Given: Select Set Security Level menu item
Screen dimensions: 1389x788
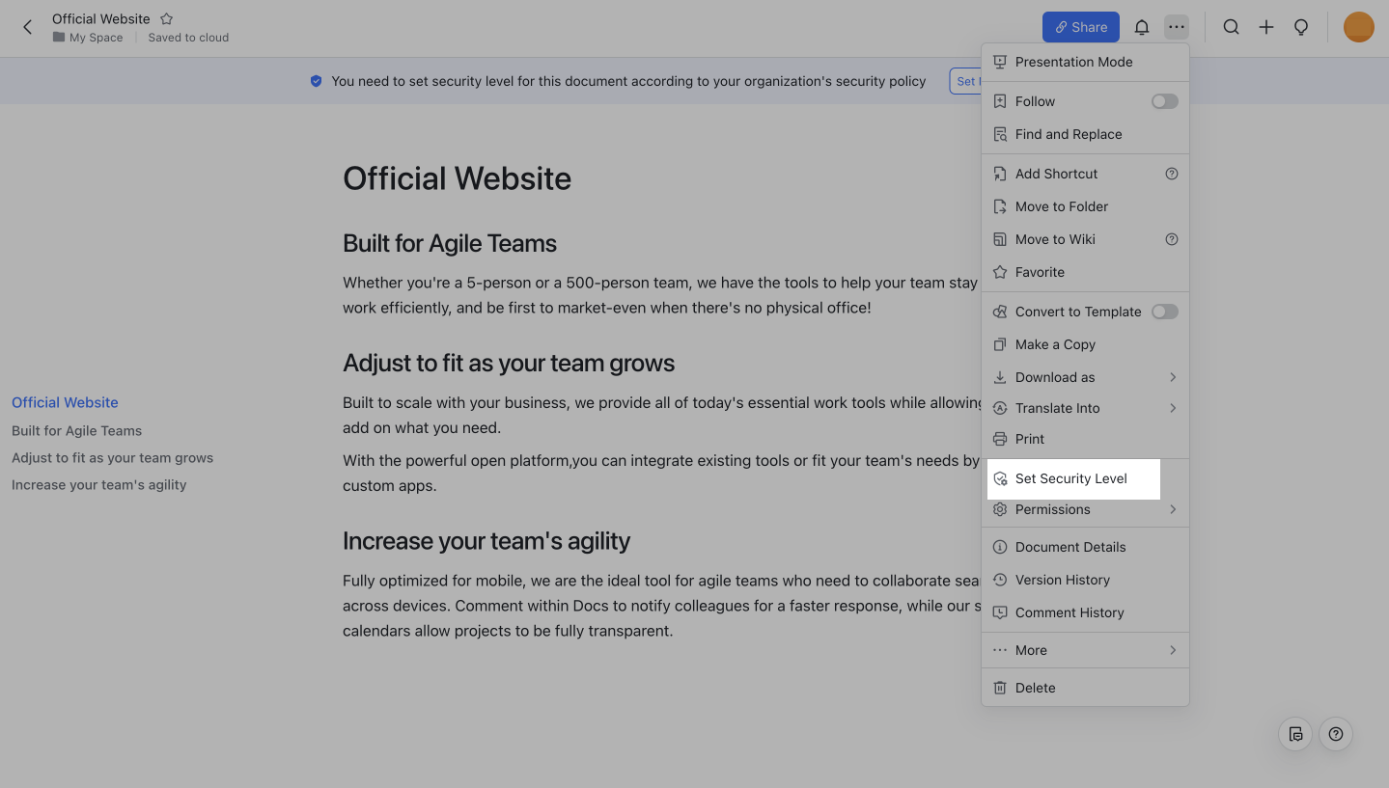Looking at the screenshot, I should (x=1070, y=478).
